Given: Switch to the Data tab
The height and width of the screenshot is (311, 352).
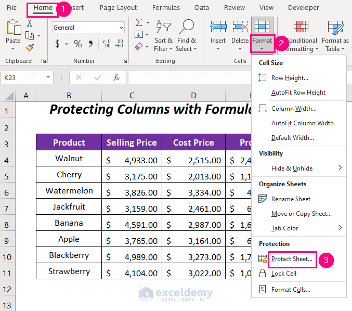Looking at the screenshot, I should click(x=202, y=8).
